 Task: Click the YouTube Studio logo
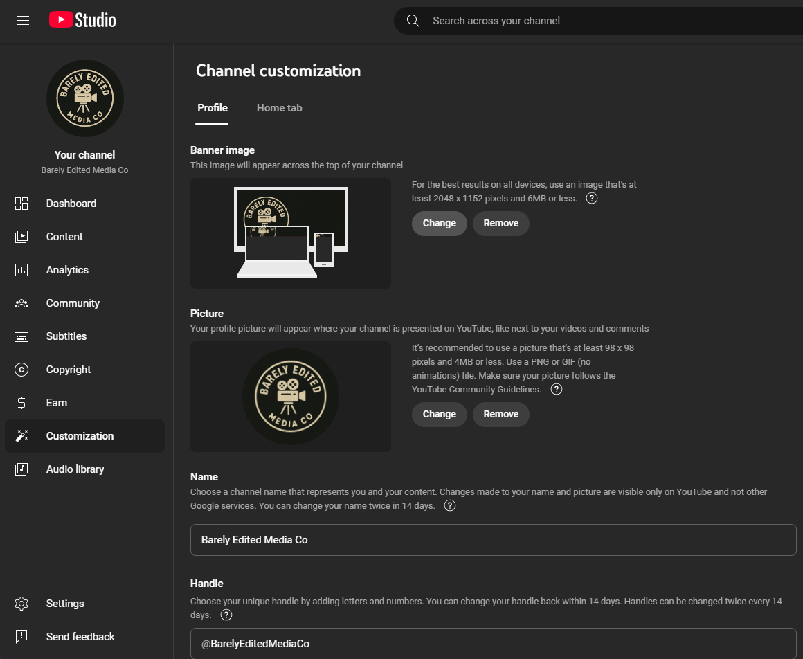82,20
